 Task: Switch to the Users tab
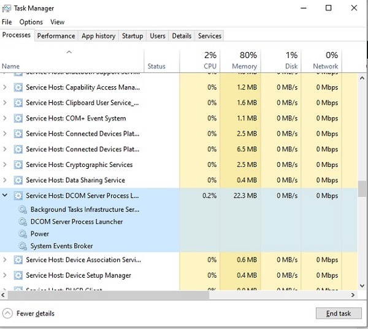(x=158, y=36)
